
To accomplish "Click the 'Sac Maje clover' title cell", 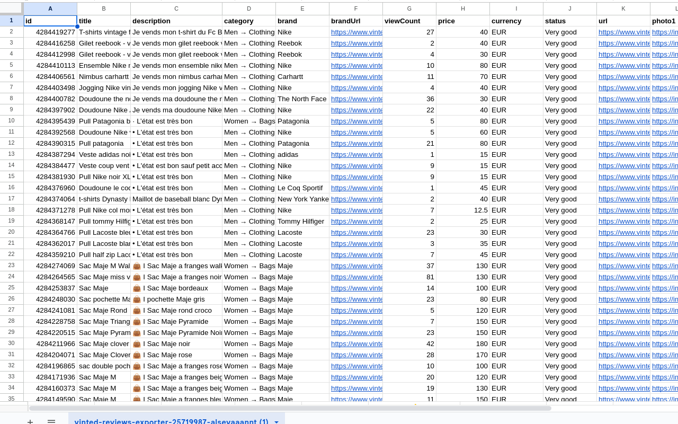I will point(104,343).
